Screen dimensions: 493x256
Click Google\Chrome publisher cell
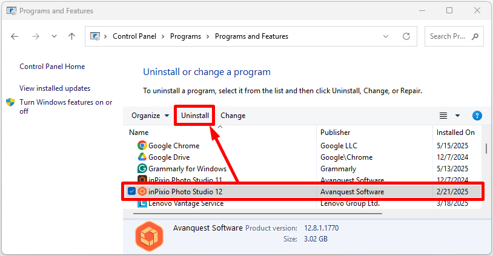346,157
